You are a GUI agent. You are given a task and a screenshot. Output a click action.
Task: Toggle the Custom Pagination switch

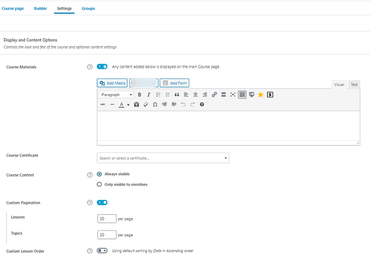point(102,203)
